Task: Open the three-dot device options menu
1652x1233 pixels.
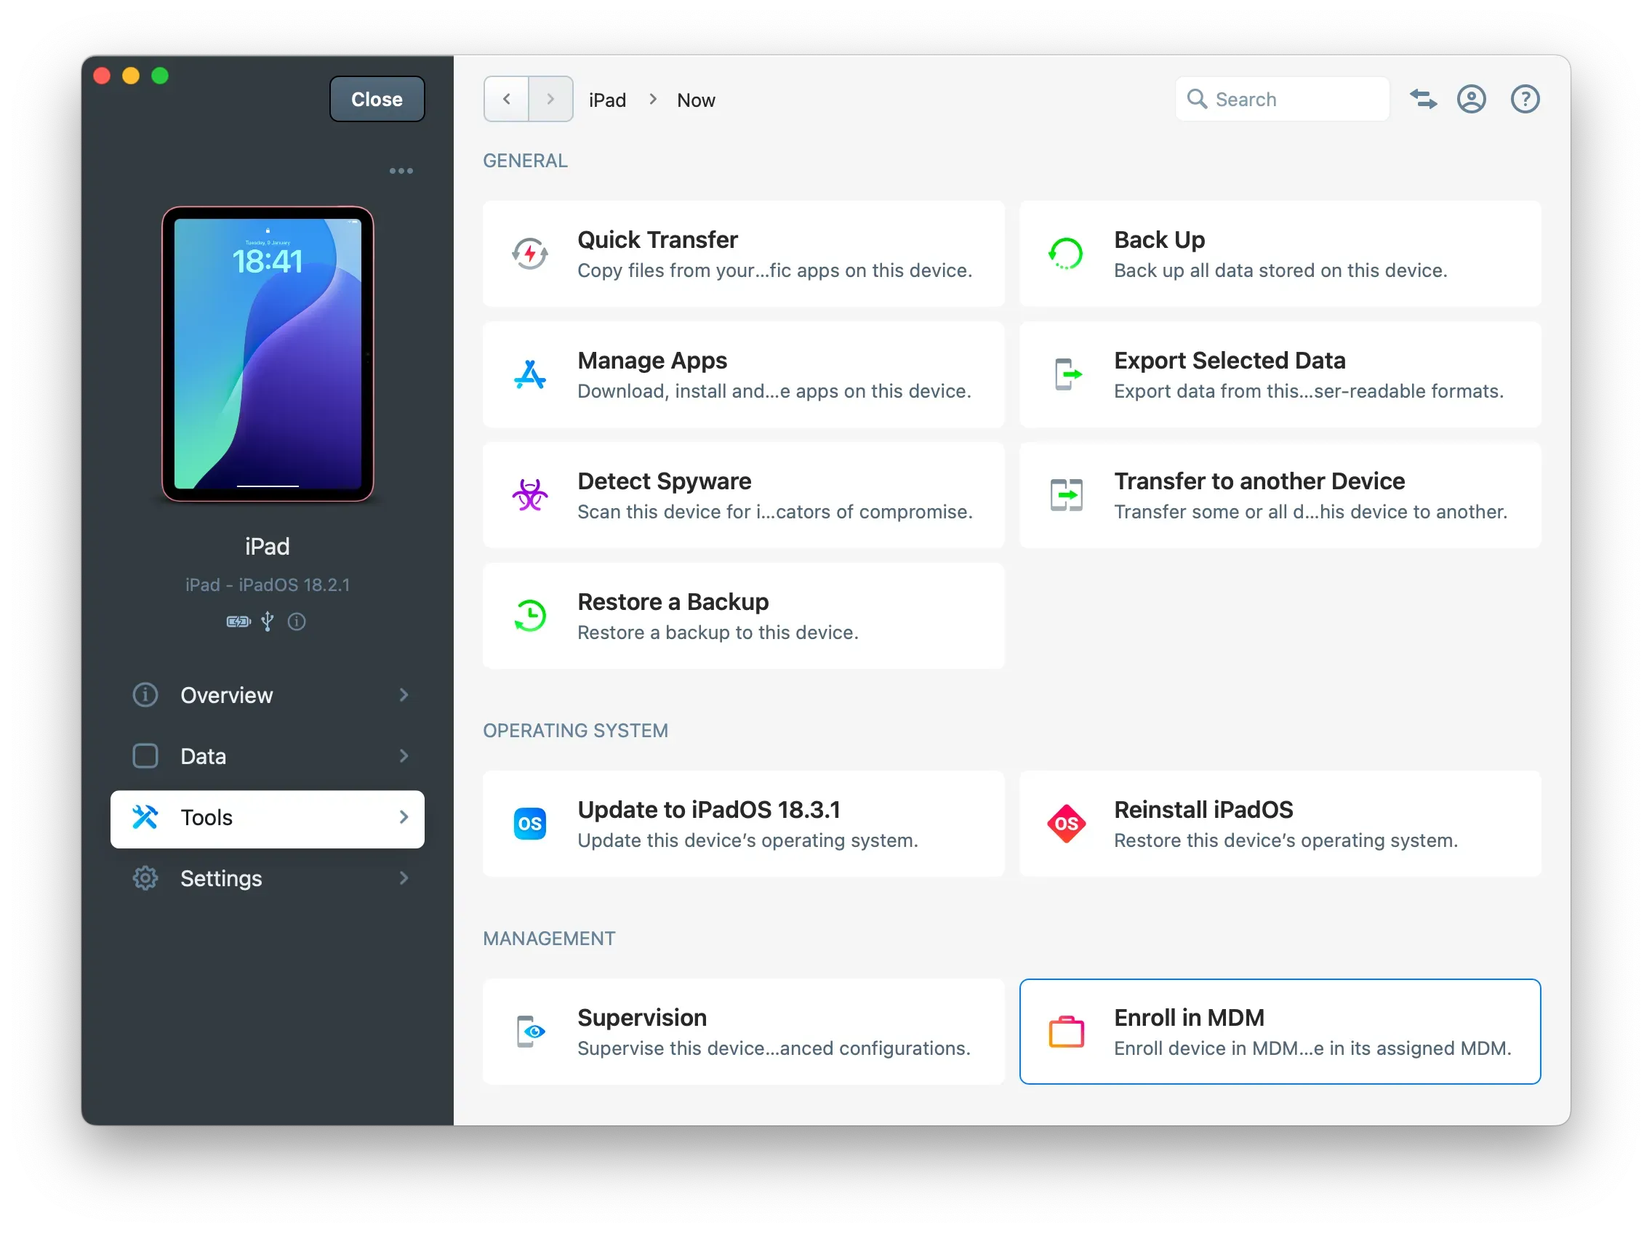Action: 401,171
